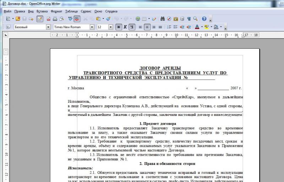Image resolution: width=284 pixels, height=182 pixels.
Task: Click heading 1. Предмет договора
Action: click(158, 124)
